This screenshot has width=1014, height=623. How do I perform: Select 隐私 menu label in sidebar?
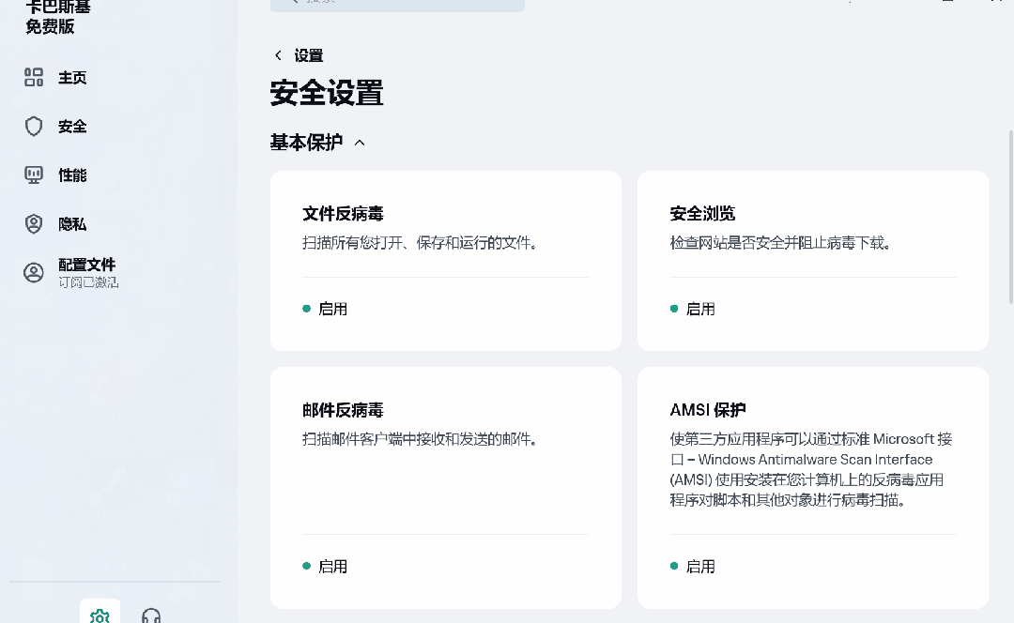(x=72, y=224)
